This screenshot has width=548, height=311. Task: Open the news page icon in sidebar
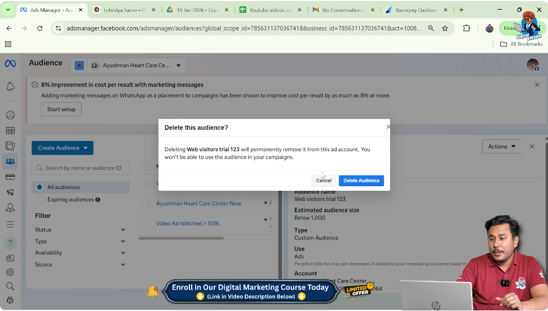[11, 259]
